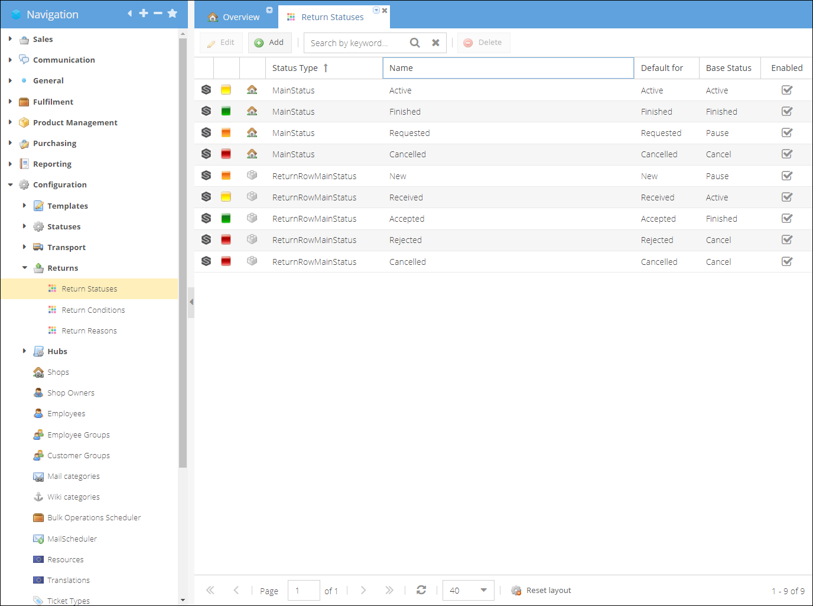The height and width of the screenshot is (606, 813).
Task: Clear the keyword search with X icon
Action: pos(435,43)
